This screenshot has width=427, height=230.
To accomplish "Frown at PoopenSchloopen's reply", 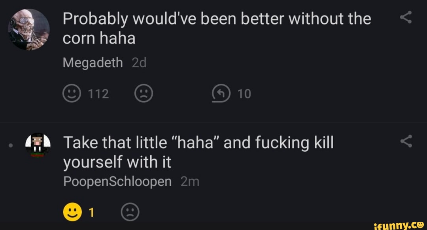I will [x=130, y=213].
